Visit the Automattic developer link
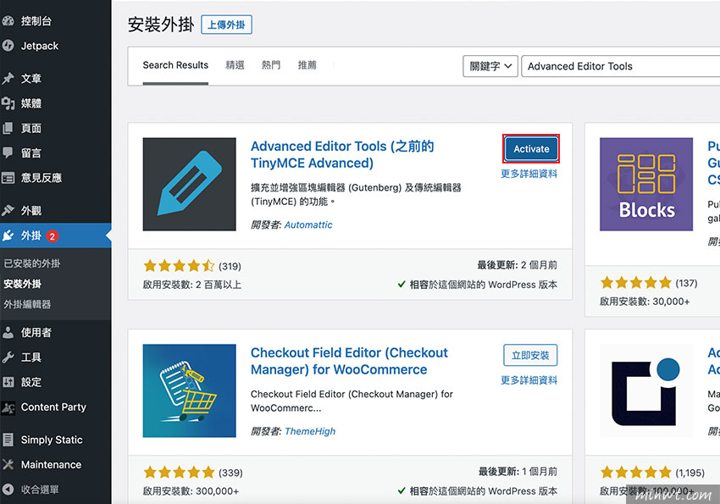Viewport: 720px width, 504px height. tap(308, 225)
